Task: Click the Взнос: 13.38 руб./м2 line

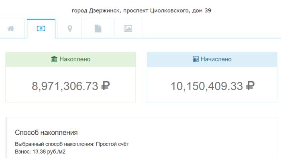Action: tap(40, 152)
